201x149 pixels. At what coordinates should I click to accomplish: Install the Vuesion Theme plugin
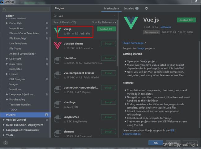coord(109,43)
